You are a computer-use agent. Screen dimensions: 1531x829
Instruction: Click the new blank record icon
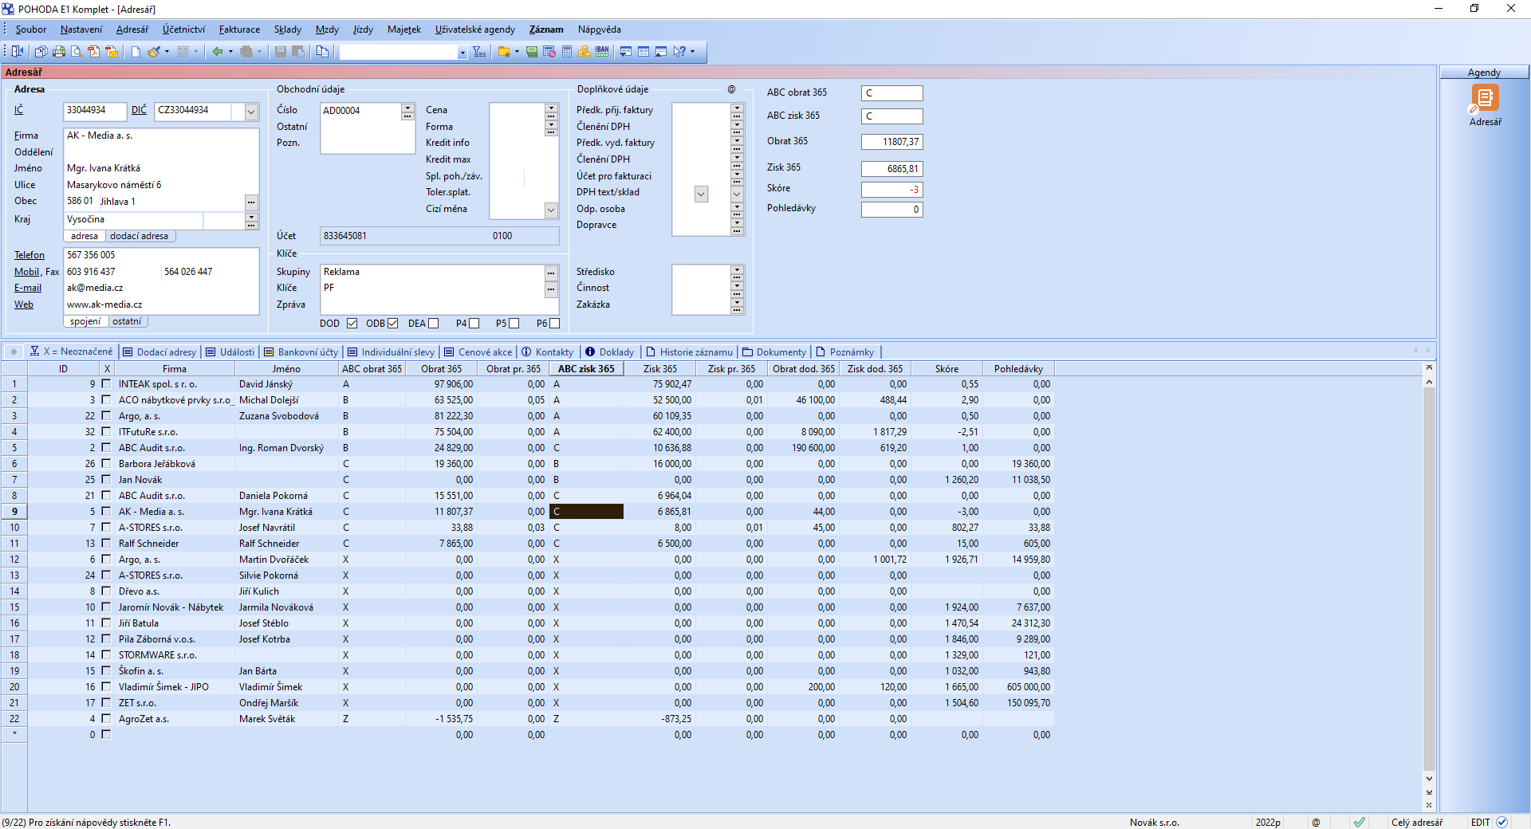(136, 52)
